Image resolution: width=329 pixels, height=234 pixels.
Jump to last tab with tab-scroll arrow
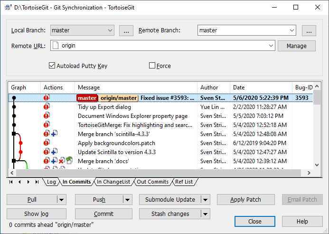tap(37, 182)
